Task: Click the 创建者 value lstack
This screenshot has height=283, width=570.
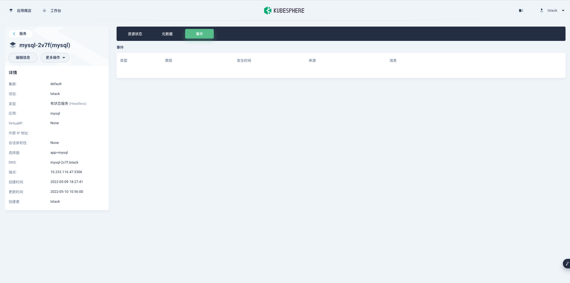Action: (x=55, y=202)
